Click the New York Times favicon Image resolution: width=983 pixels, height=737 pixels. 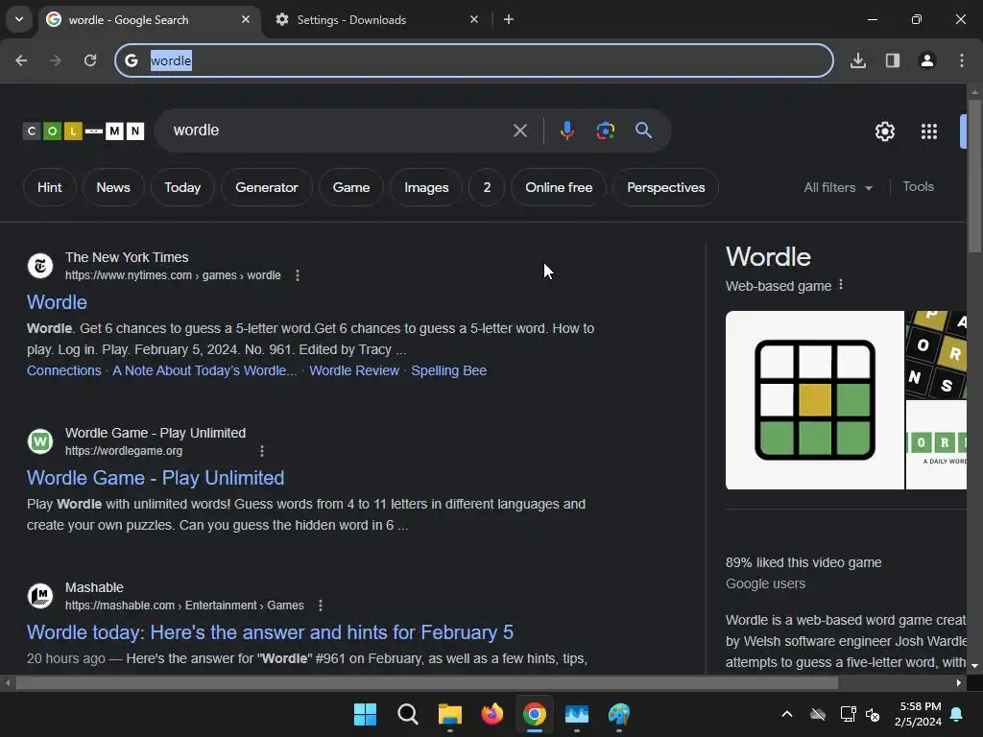point(40,266)
